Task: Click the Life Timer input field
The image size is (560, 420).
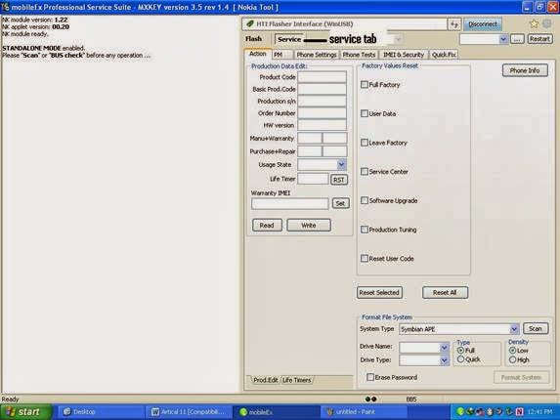Action: pyautogui.click(x=313, y=179)
